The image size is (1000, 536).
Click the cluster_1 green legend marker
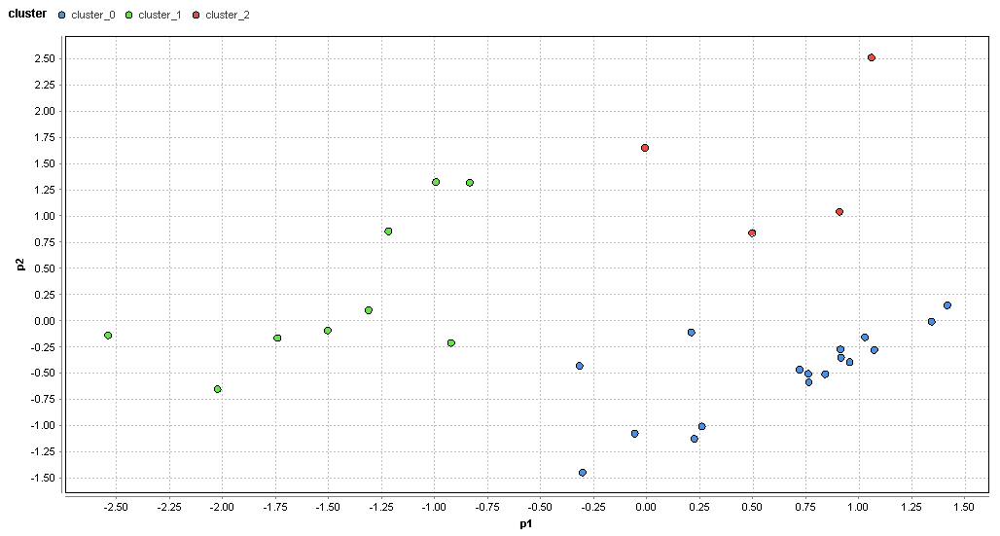click(128, 15)
